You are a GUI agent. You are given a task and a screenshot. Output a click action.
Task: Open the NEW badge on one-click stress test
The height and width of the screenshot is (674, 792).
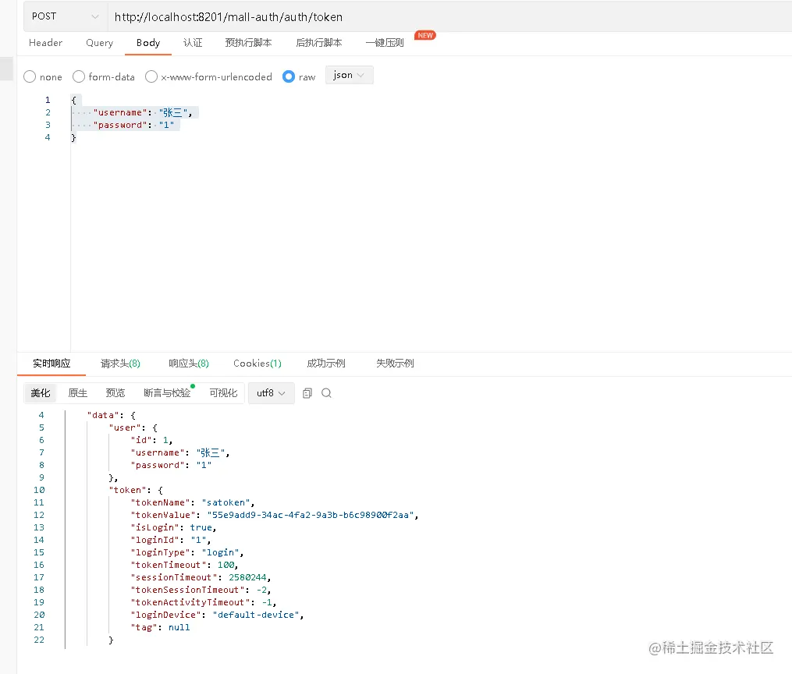click(425, 35)
